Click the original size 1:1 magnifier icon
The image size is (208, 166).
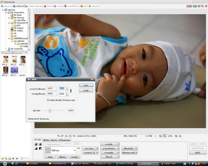160,136
